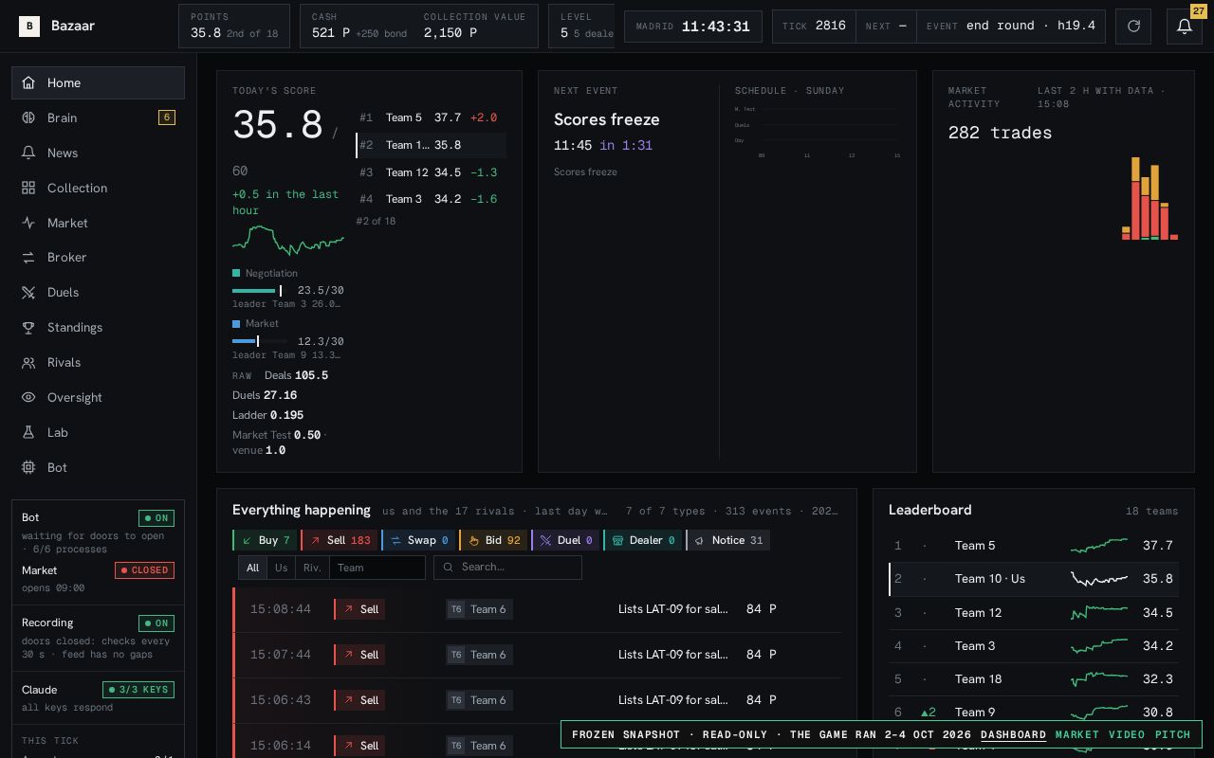
Task: Open Lab in the sidebar
Action: (x=98, y=432)
